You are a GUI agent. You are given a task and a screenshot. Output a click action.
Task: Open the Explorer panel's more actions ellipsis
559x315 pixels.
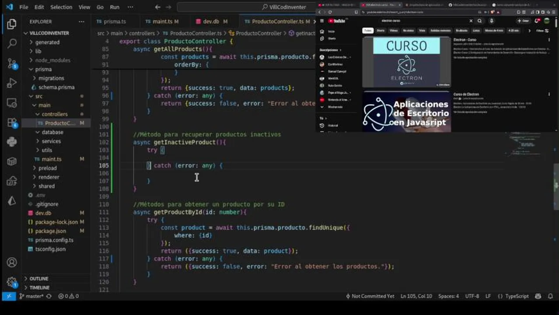coord(81,21)
